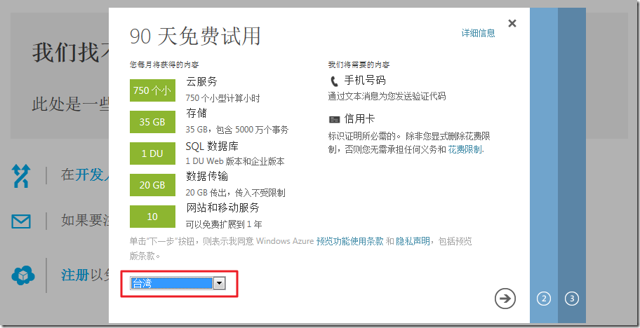Click the 注册 link in background page
640x328 pixels.
coord(74,275)
